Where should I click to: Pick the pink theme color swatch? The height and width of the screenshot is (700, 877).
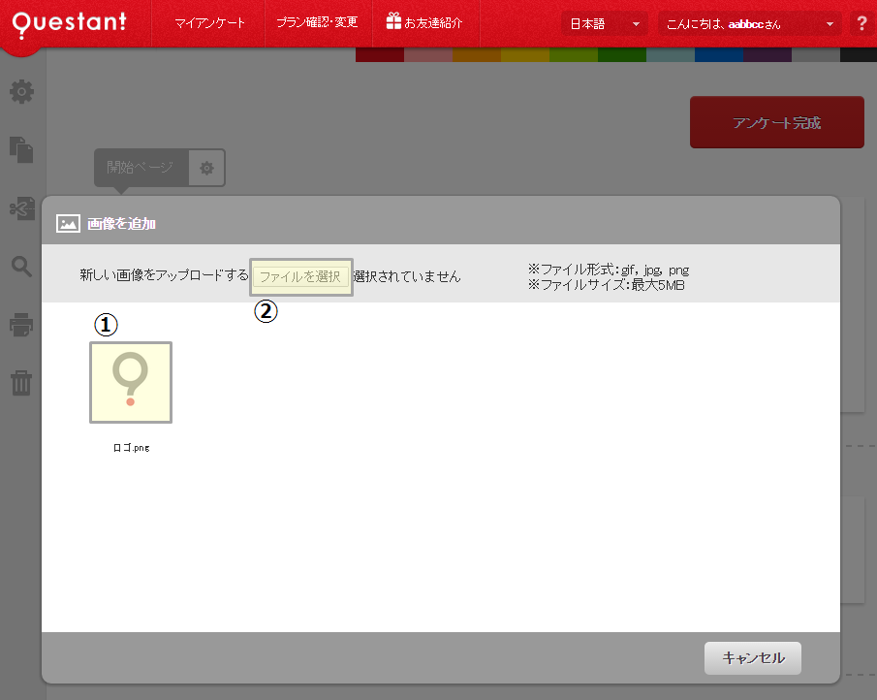point(428,55)
